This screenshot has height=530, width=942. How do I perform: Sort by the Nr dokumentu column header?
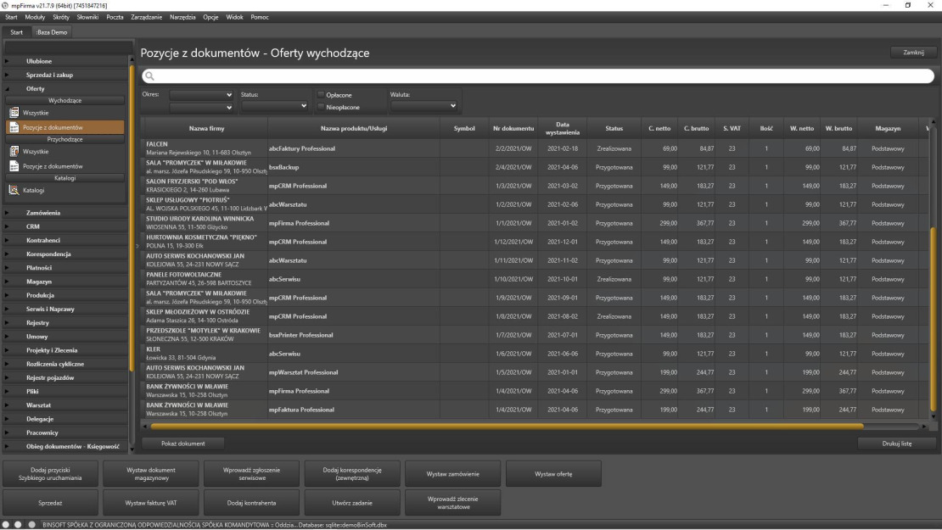[513, 128]
